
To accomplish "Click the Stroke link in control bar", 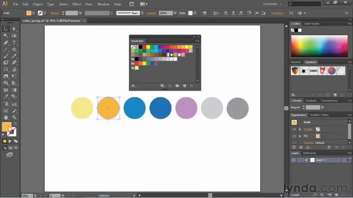I will coord(55,13).
